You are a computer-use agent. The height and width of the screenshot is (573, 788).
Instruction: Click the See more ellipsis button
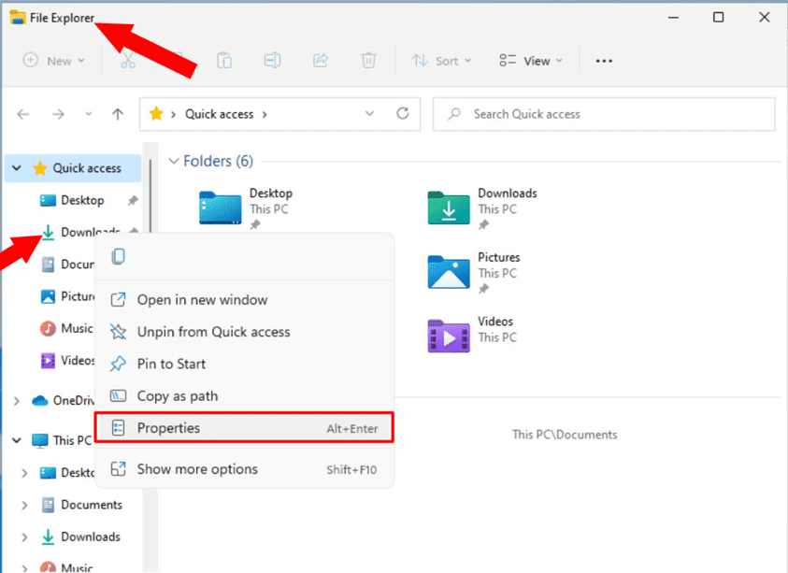click(604, 61)
